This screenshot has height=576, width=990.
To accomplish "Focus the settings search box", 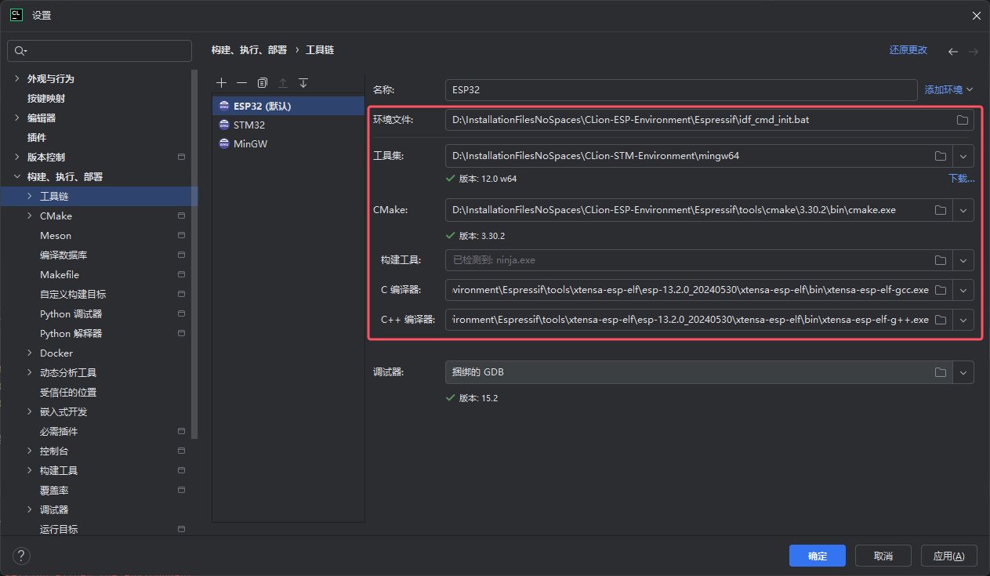I will pos(100,51).
